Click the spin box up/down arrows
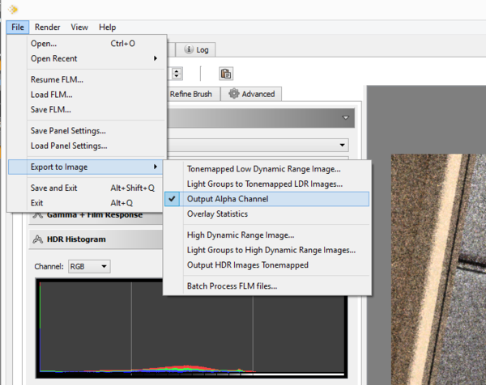The height and width of the screenshot is (385, 486). point(177,74)
